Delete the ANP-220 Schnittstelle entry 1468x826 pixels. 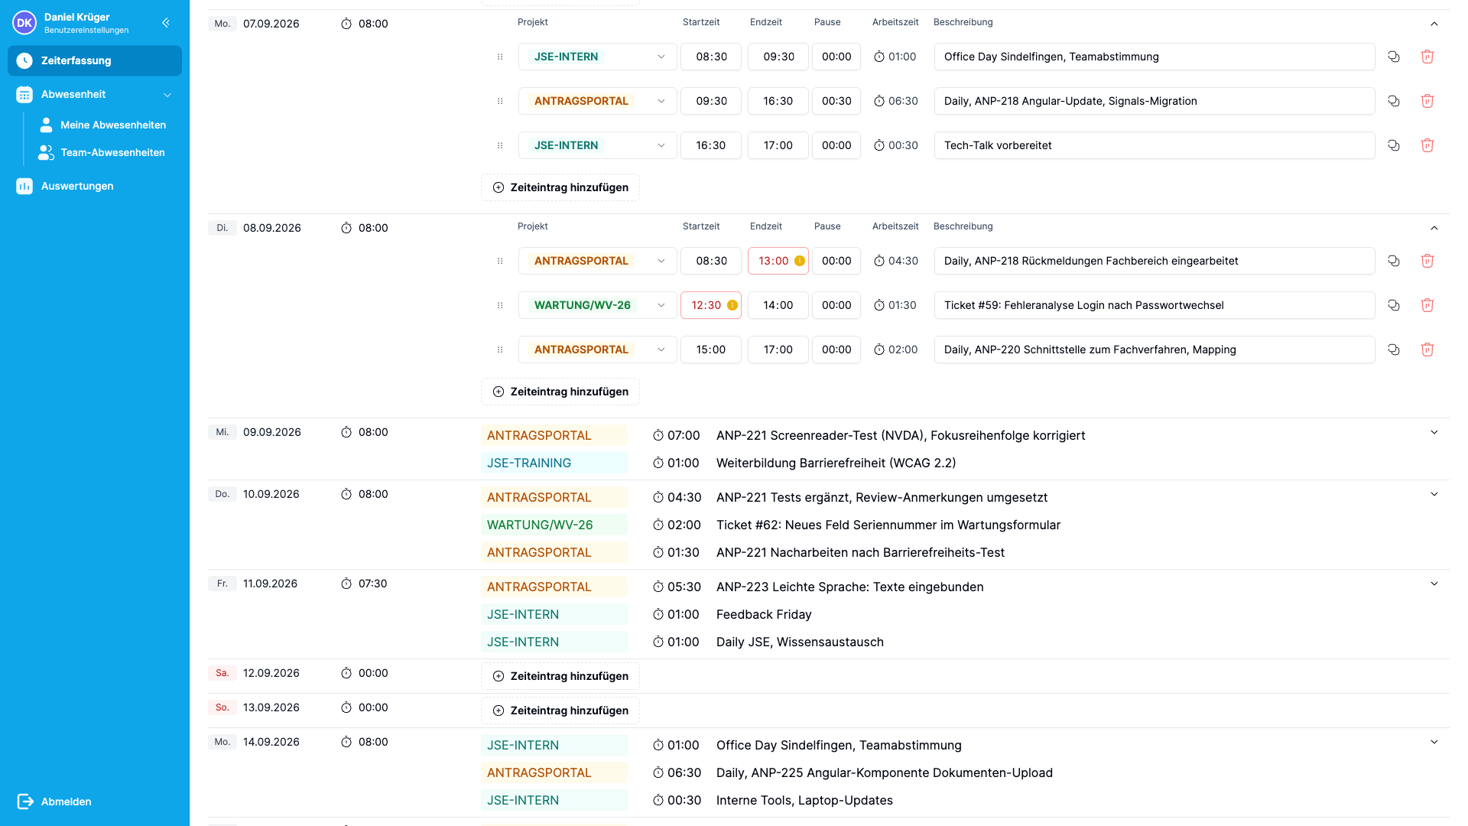(1427, 350)
